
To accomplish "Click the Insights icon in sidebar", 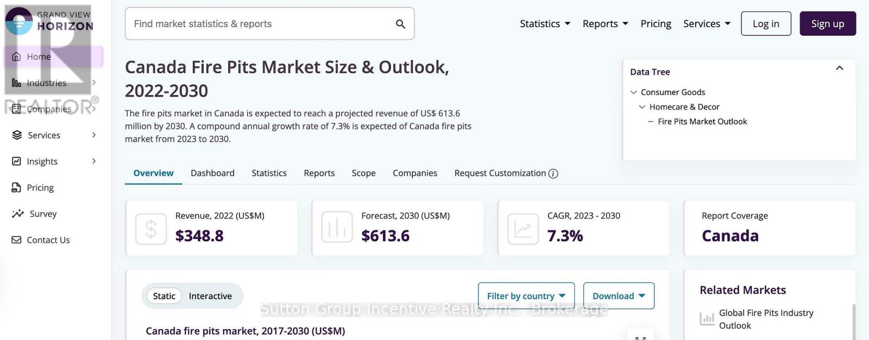I will (x=17, y=161).
